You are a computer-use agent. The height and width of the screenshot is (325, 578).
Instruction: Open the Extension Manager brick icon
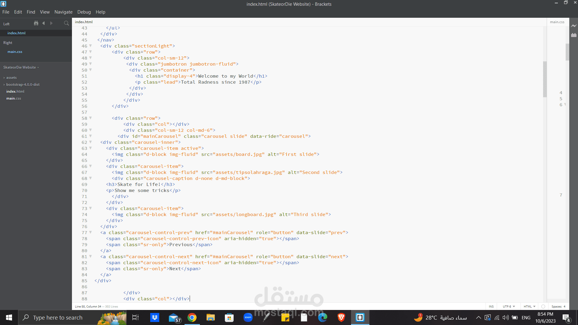tap(574, 35)
